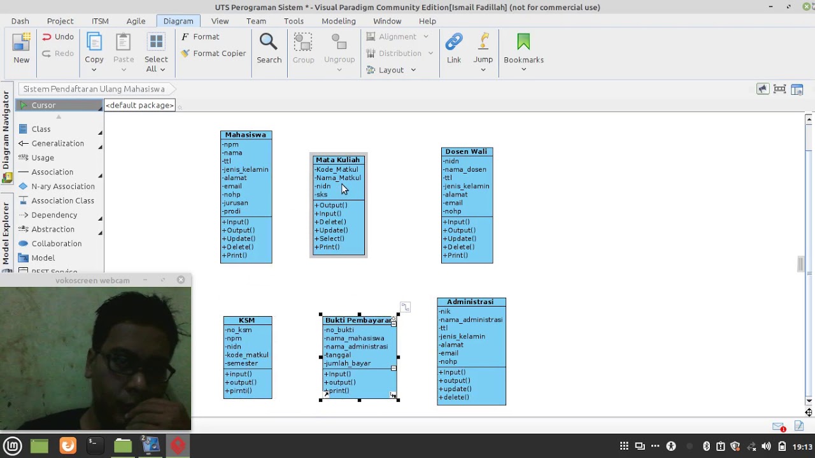The height and width of the screenshot is (458, 815).
Task: Open the Layout dropdown
Action: point(413,70)
